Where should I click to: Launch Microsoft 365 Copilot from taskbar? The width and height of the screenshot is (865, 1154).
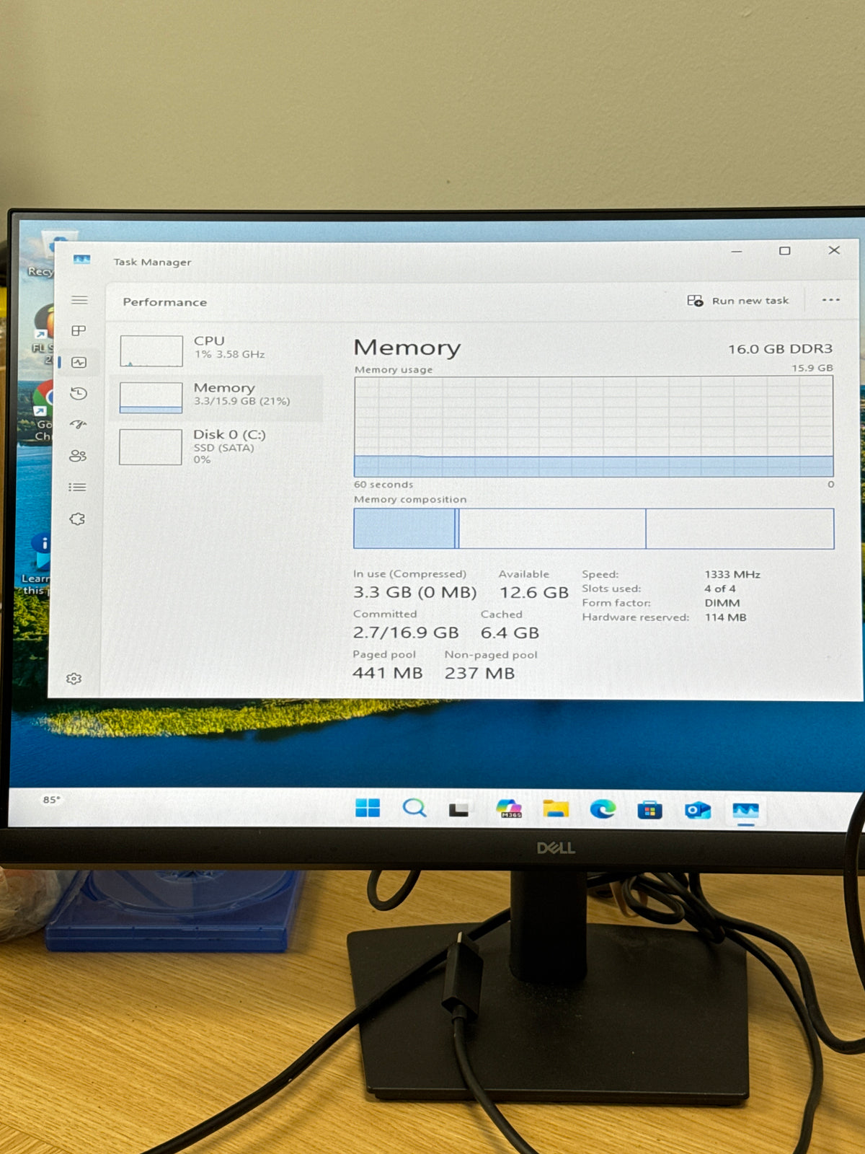509,809
